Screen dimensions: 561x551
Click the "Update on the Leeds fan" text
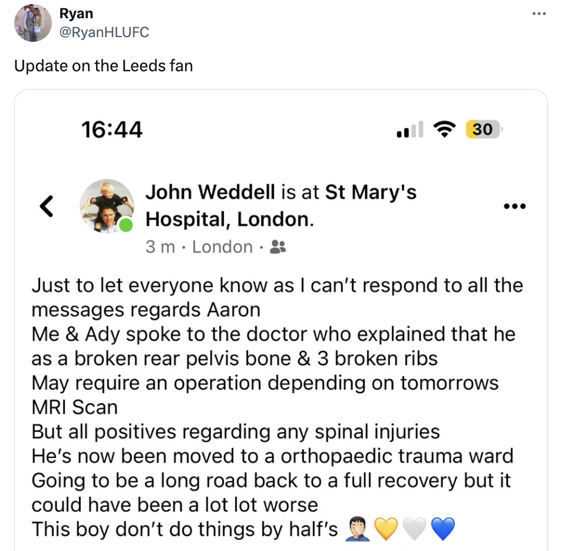(104, 65)
